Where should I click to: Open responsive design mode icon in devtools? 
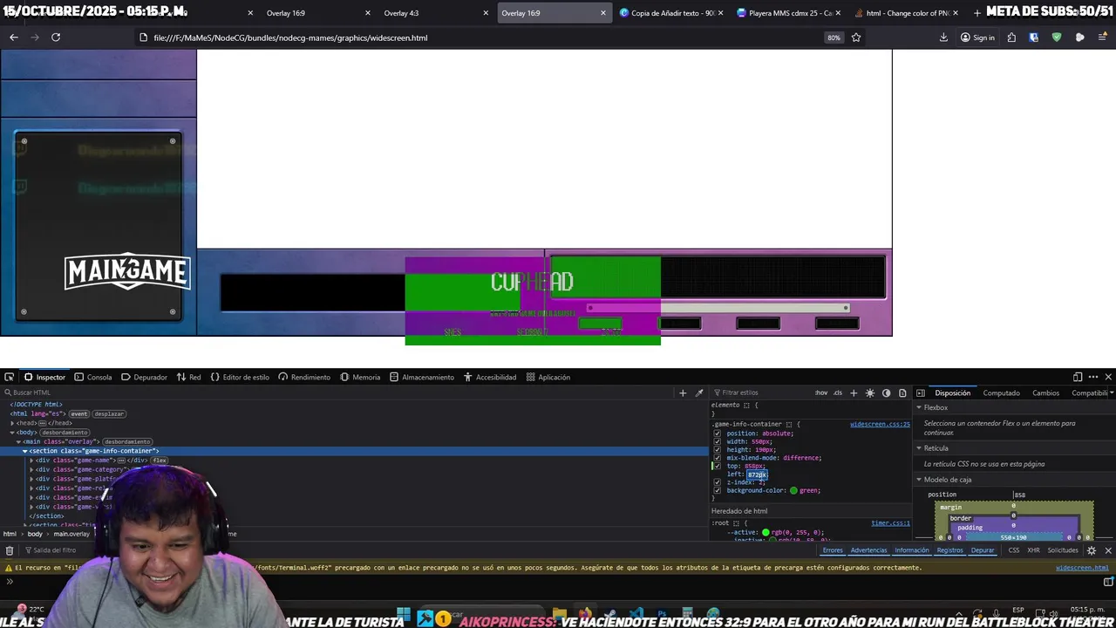[x=1078, y=377]
